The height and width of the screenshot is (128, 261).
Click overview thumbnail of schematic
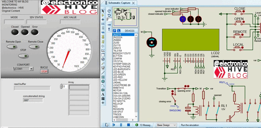click(x=125, y=17)
